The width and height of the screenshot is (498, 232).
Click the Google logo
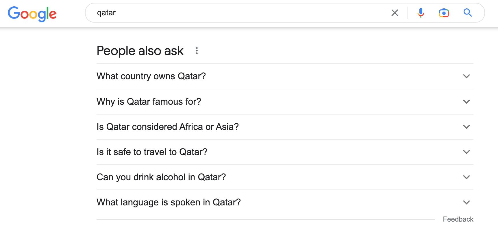pos(32,14)
